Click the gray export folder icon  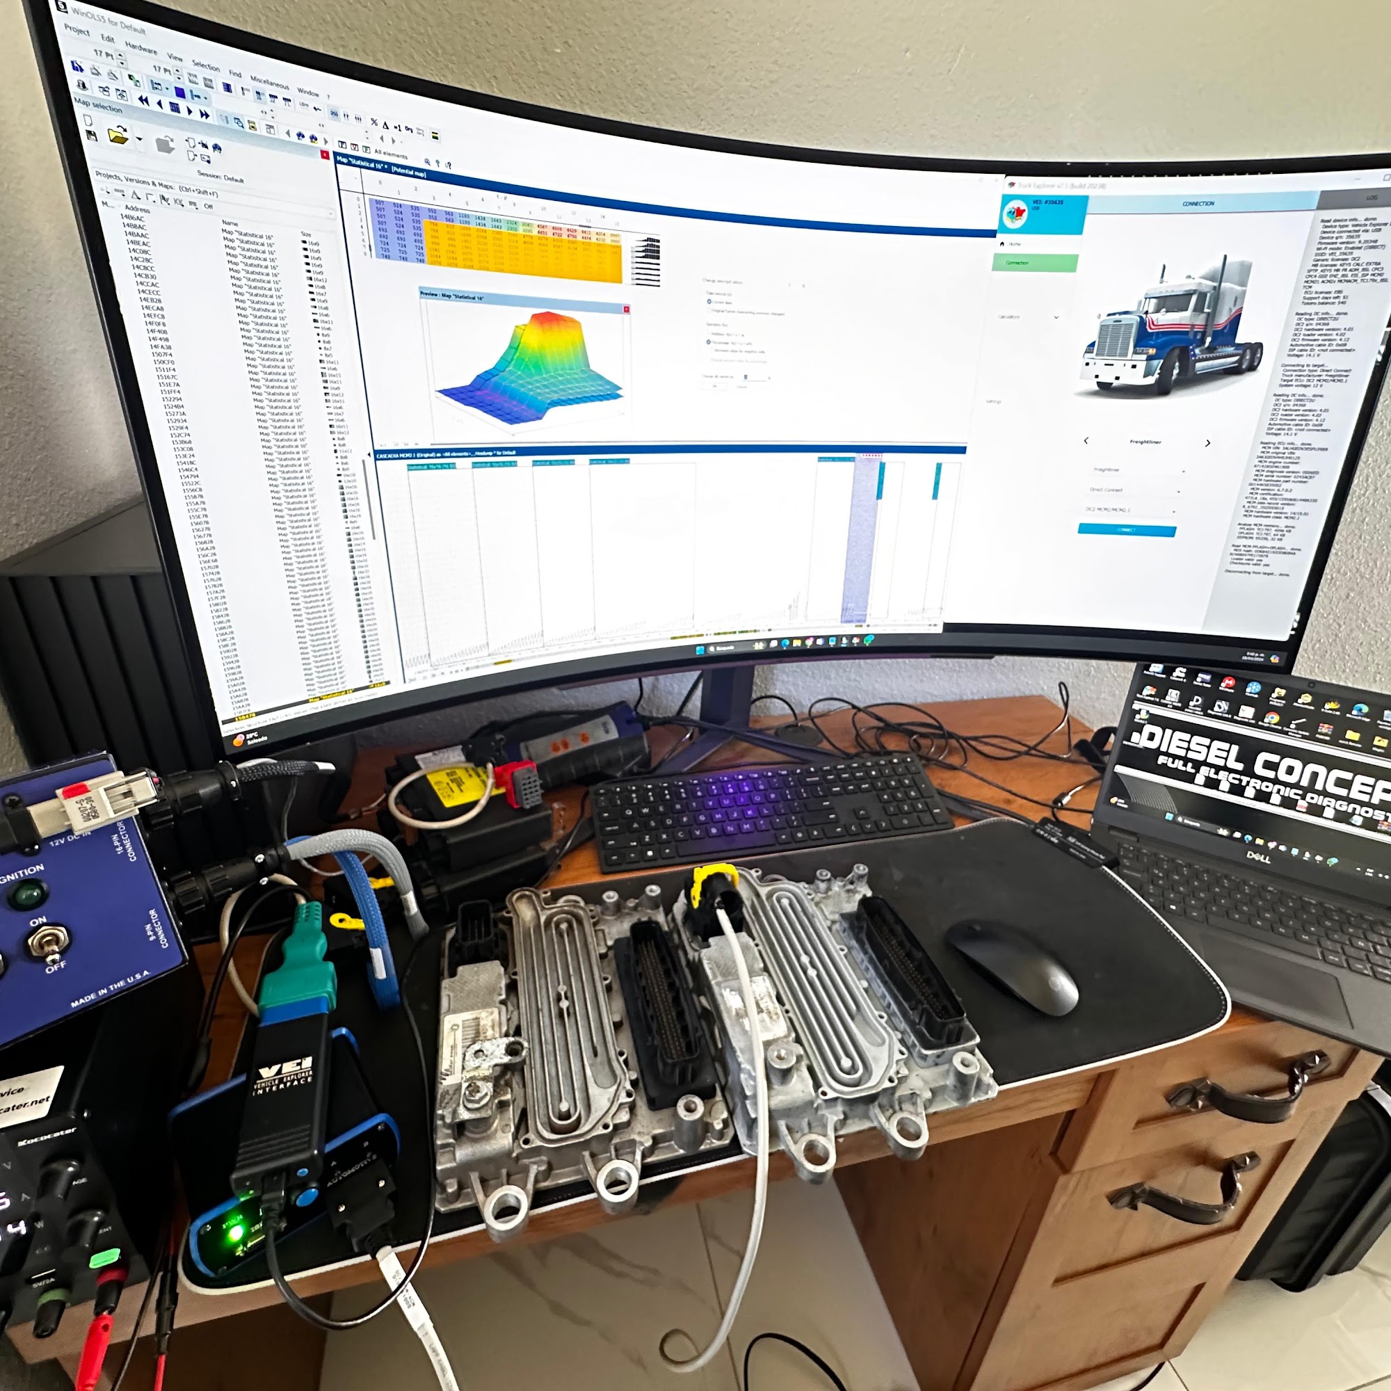pos(165,145)
